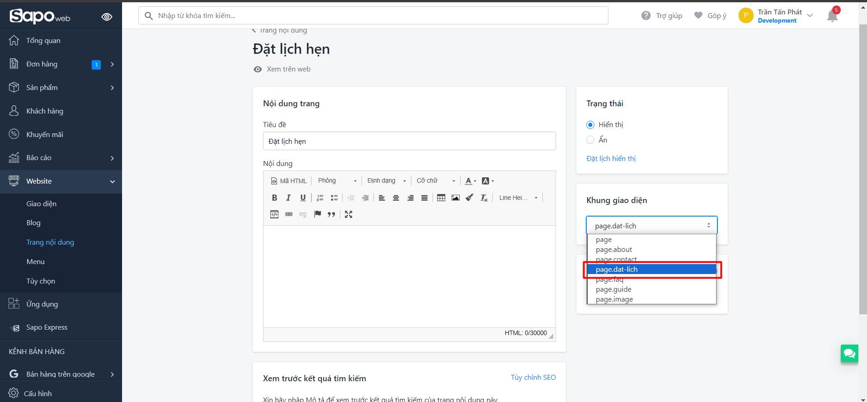Select the Hiển thị radio option
Viewport: 867px width, 402px height.
coord(590,125)
